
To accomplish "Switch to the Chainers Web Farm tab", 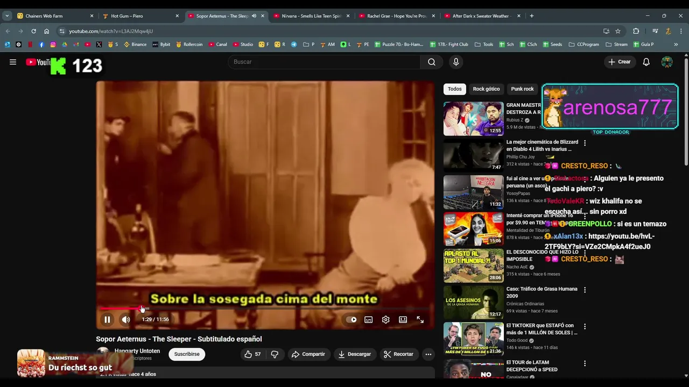I will [55, 16].
